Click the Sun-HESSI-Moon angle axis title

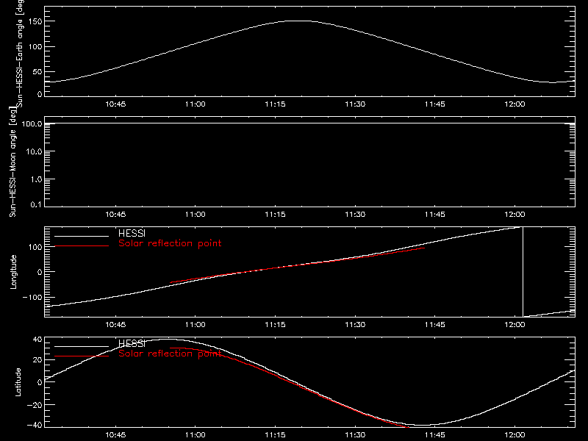click(x=12, y=162)
